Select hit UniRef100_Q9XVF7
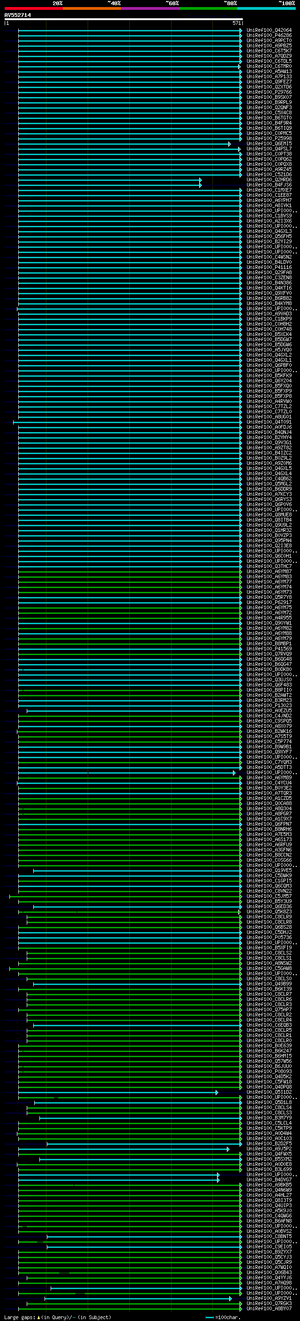 click(x=269, y=752)
